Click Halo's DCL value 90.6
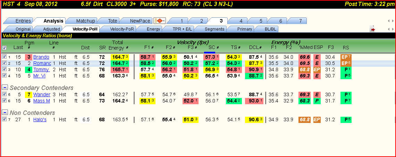The height and width of the screenshot is (157, 396). pyautogui.click(x=254, y=119)
